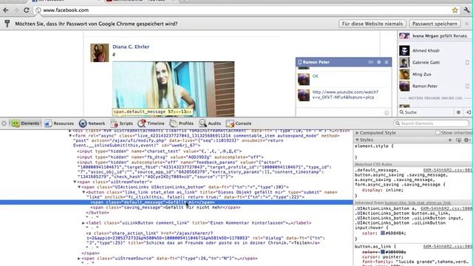The height and width of the screenshot is (266, 473).
Task: Bookmark the page with the star icon
Action: [x=455, y=10]
